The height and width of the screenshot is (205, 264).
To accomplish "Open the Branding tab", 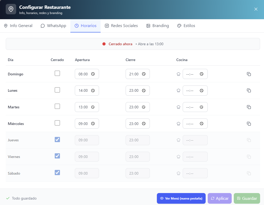I will tap(158, 25).
